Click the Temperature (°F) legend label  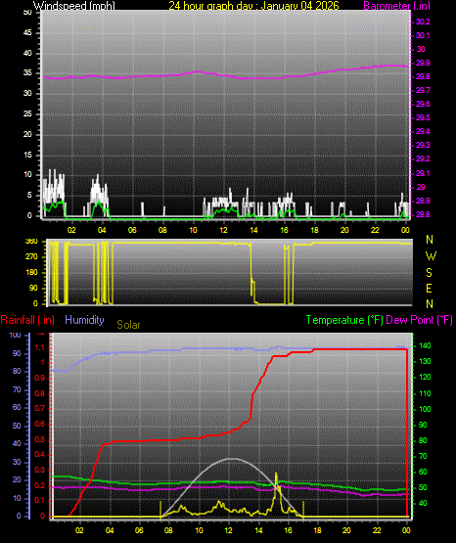point(344,320)
